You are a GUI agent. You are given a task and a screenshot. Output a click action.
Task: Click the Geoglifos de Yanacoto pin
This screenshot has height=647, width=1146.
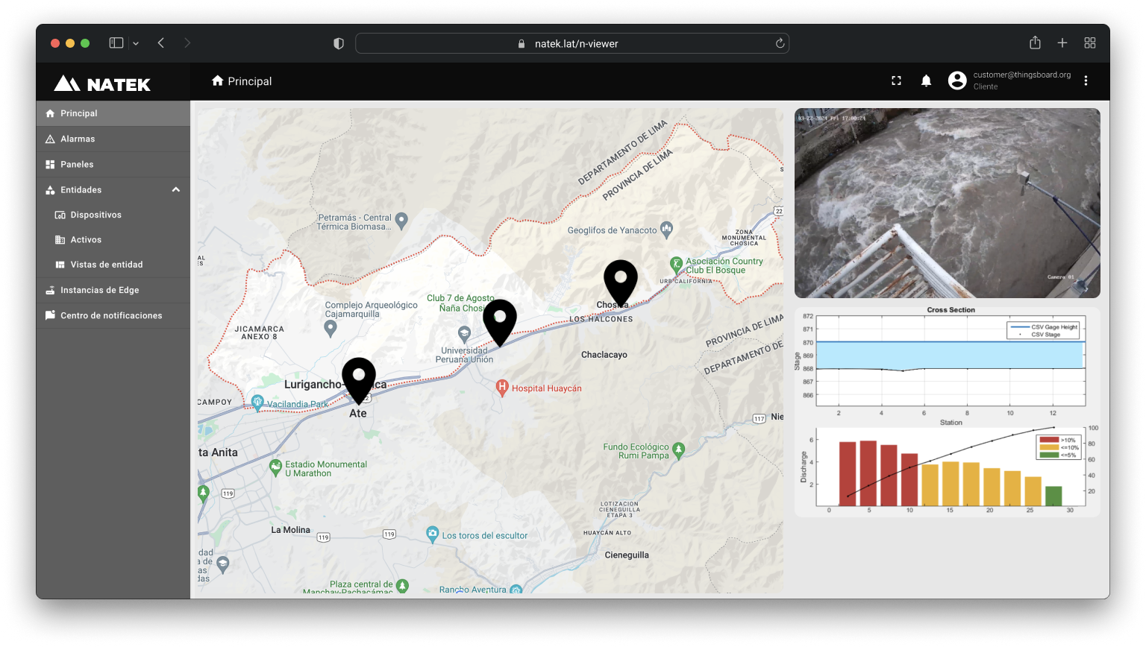(667, 230)
